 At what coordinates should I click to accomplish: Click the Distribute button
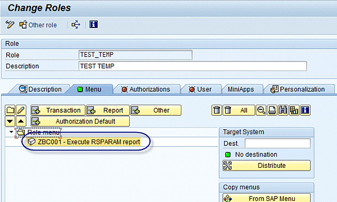(x=266, y=166)
